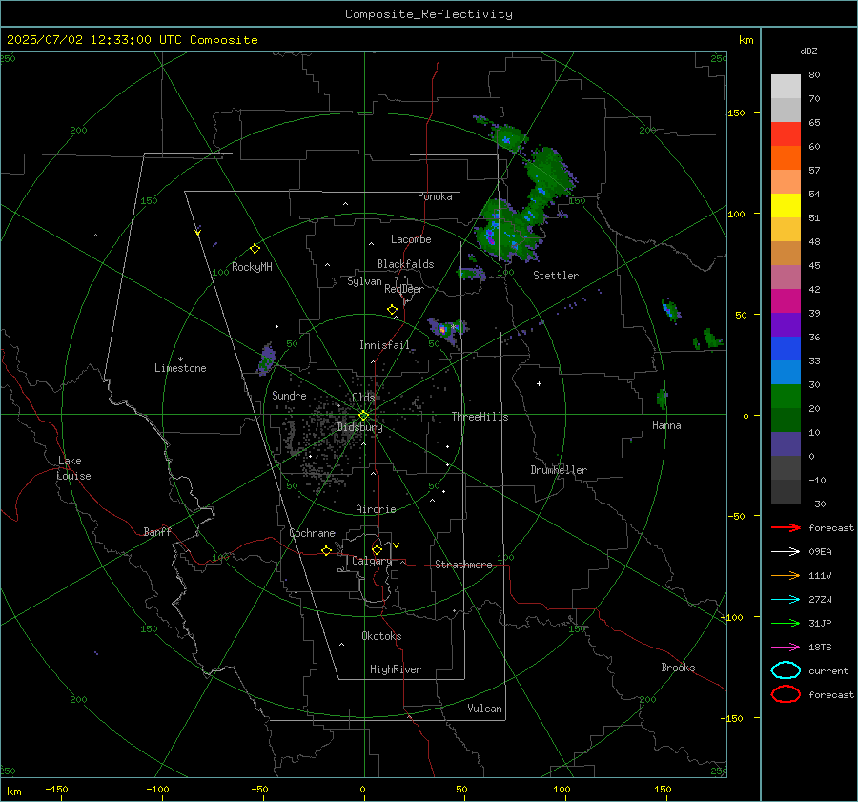Click the Stettler city label
The image size is (858, 802).
pyautogui.click(x=556, y=276)
